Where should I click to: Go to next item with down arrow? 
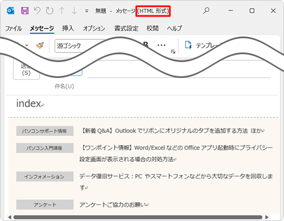pos(74,11)
